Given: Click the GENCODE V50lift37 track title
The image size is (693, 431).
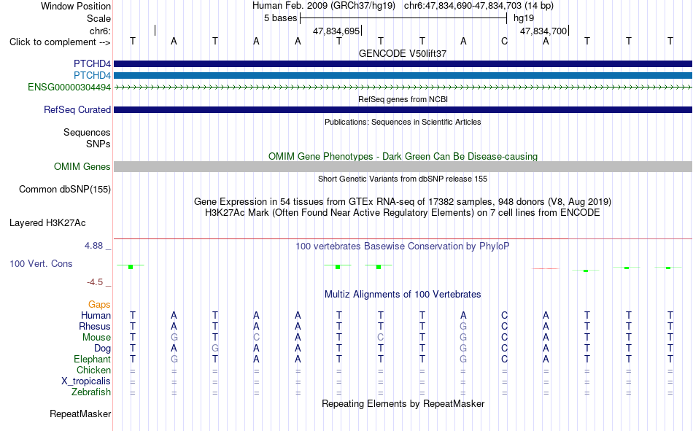Looking at the screenshot, I should [403, 53].
